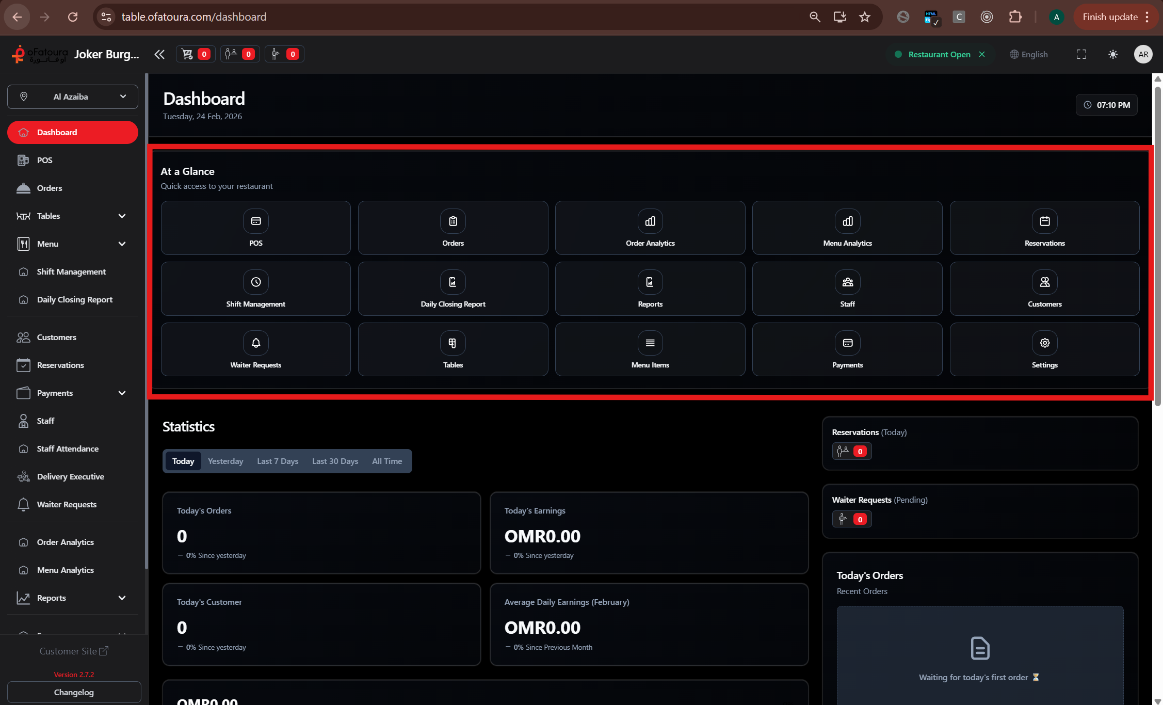Open Order Analytics from At a Glance
This screenshot has height=705, width=1163.
(x=650, y=228)
